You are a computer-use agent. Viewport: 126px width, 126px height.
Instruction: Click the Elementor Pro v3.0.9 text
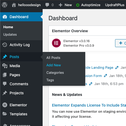coord(79,46)
